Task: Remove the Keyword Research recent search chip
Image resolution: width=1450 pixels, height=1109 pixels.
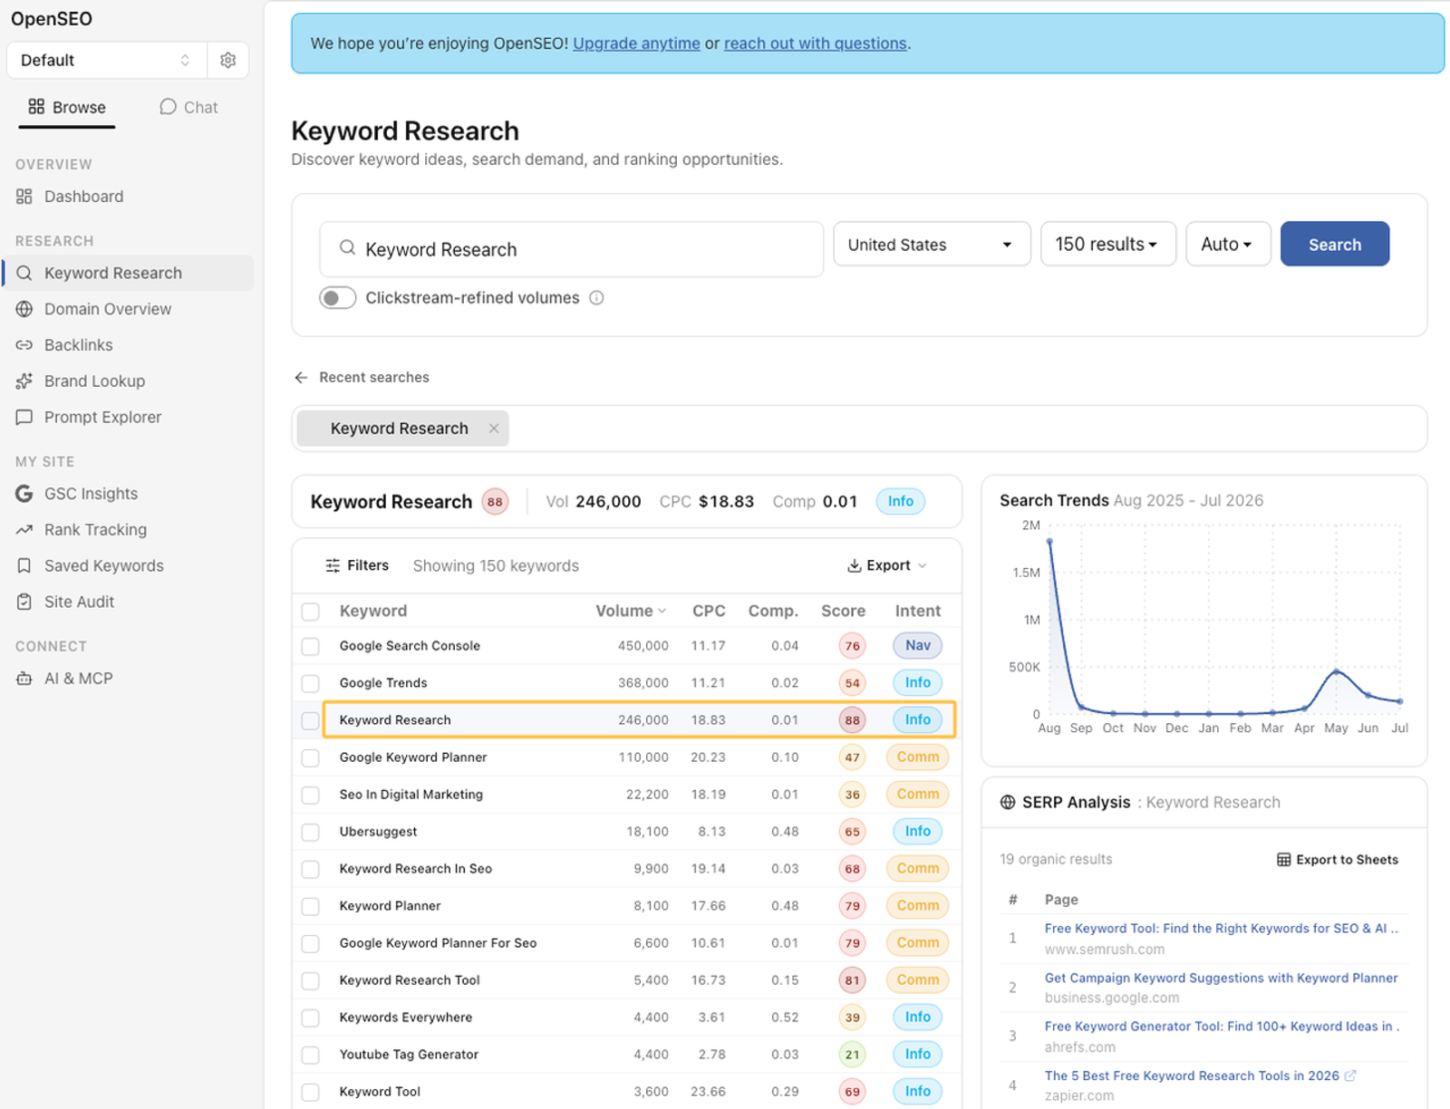Action: (494, 429)
